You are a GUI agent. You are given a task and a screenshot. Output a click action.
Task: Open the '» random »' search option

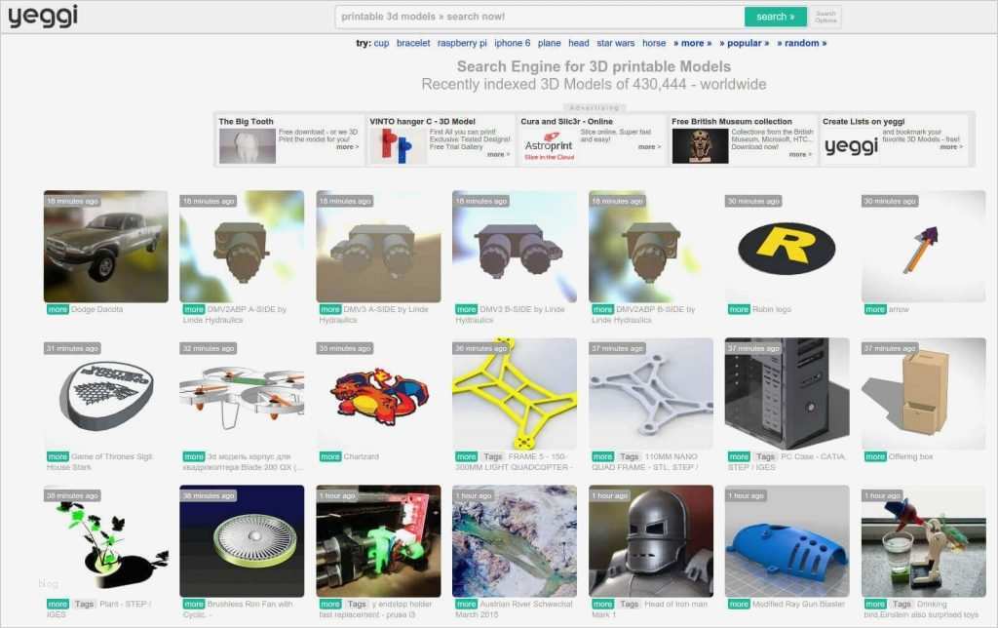click(x=803, y=43)
